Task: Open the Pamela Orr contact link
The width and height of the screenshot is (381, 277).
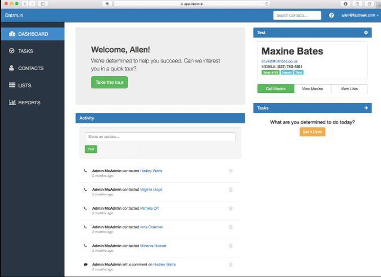Action: point(149,209)
